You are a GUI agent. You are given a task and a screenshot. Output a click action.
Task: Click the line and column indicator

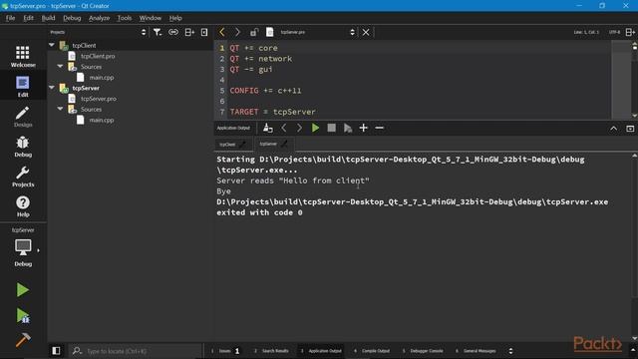point(586,32)
